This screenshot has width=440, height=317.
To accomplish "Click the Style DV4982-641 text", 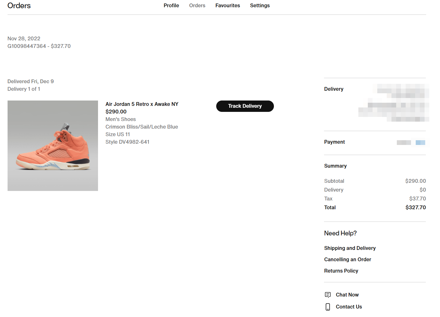I will click(127, 142).
